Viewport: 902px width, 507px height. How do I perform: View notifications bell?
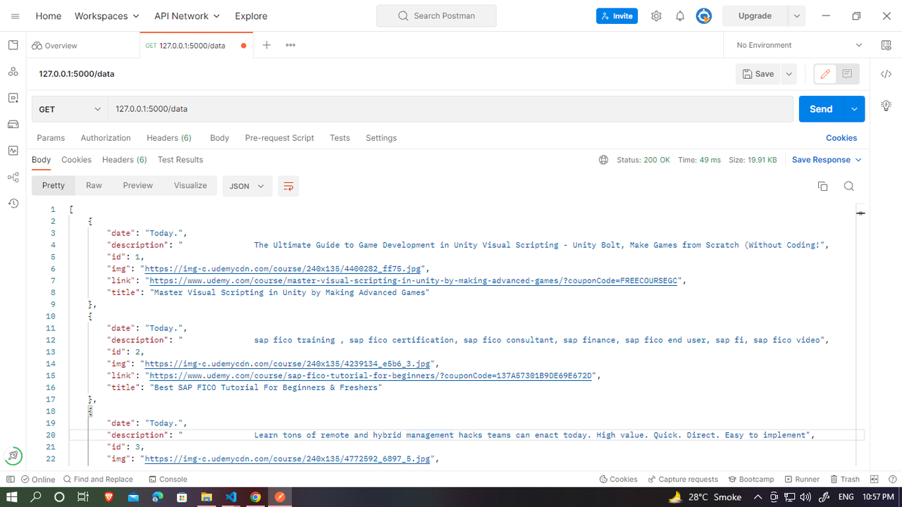click(680, 15)
